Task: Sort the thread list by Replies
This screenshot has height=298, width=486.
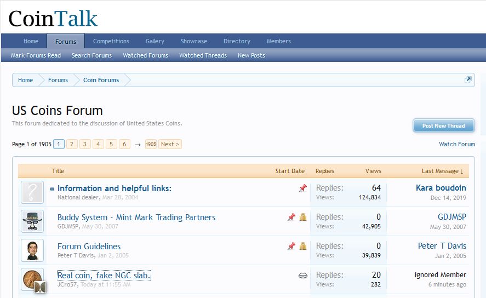Action: click(x=325, y=171)
